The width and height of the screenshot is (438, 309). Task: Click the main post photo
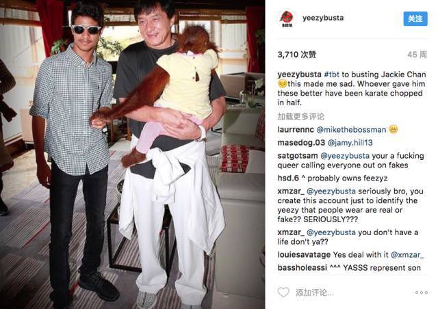[x=132, y=154]
